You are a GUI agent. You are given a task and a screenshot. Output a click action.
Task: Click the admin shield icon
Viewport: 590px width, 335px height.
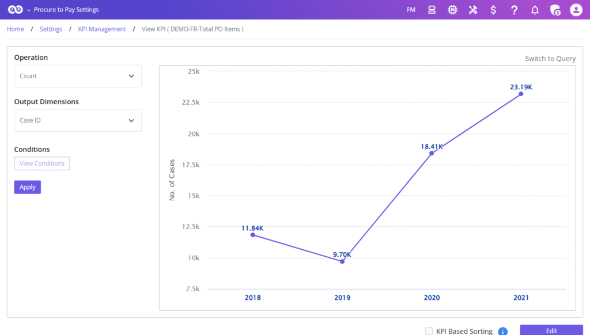coord(555,10)
